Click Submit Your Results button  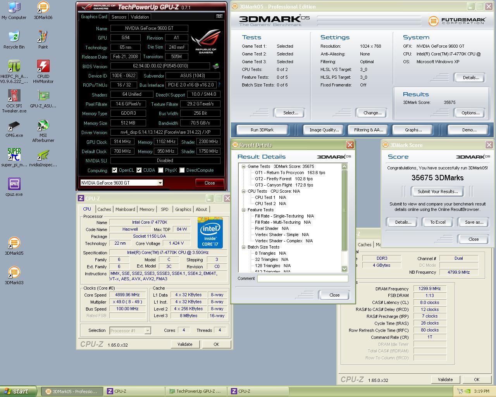point(437,192)
